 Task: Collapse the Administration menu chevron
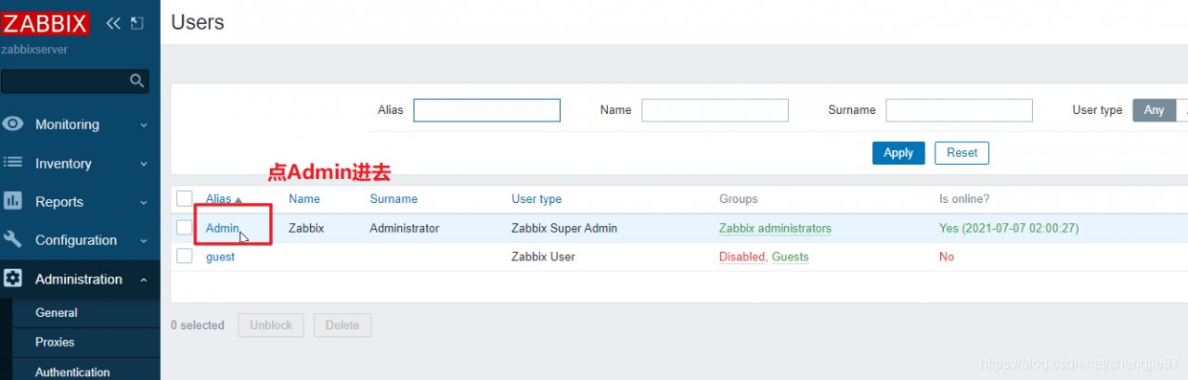144,280
